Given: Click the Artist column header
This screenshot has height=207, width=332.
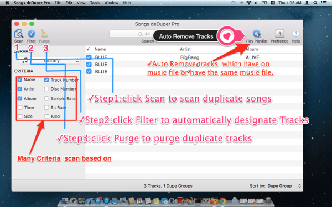Looking at the screenshot, I should [x=185, y=49].
